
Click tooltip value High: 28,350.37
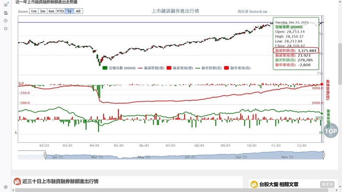pyautogui.click(x=289, y=37)
